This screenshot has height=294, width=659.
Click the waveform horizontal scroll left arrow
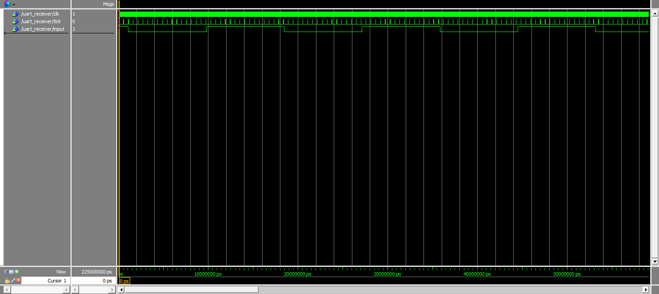(x=121, y=290)
